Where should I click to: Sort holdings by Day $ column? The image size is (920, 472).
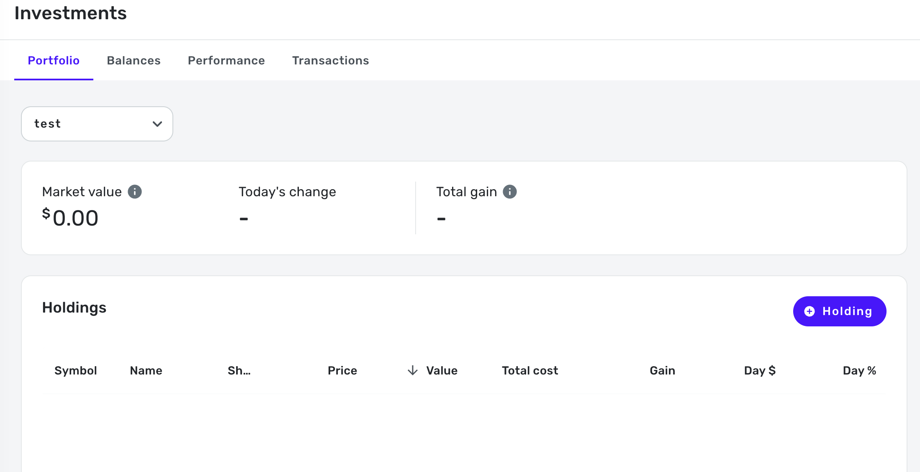(x=759, y=370)
